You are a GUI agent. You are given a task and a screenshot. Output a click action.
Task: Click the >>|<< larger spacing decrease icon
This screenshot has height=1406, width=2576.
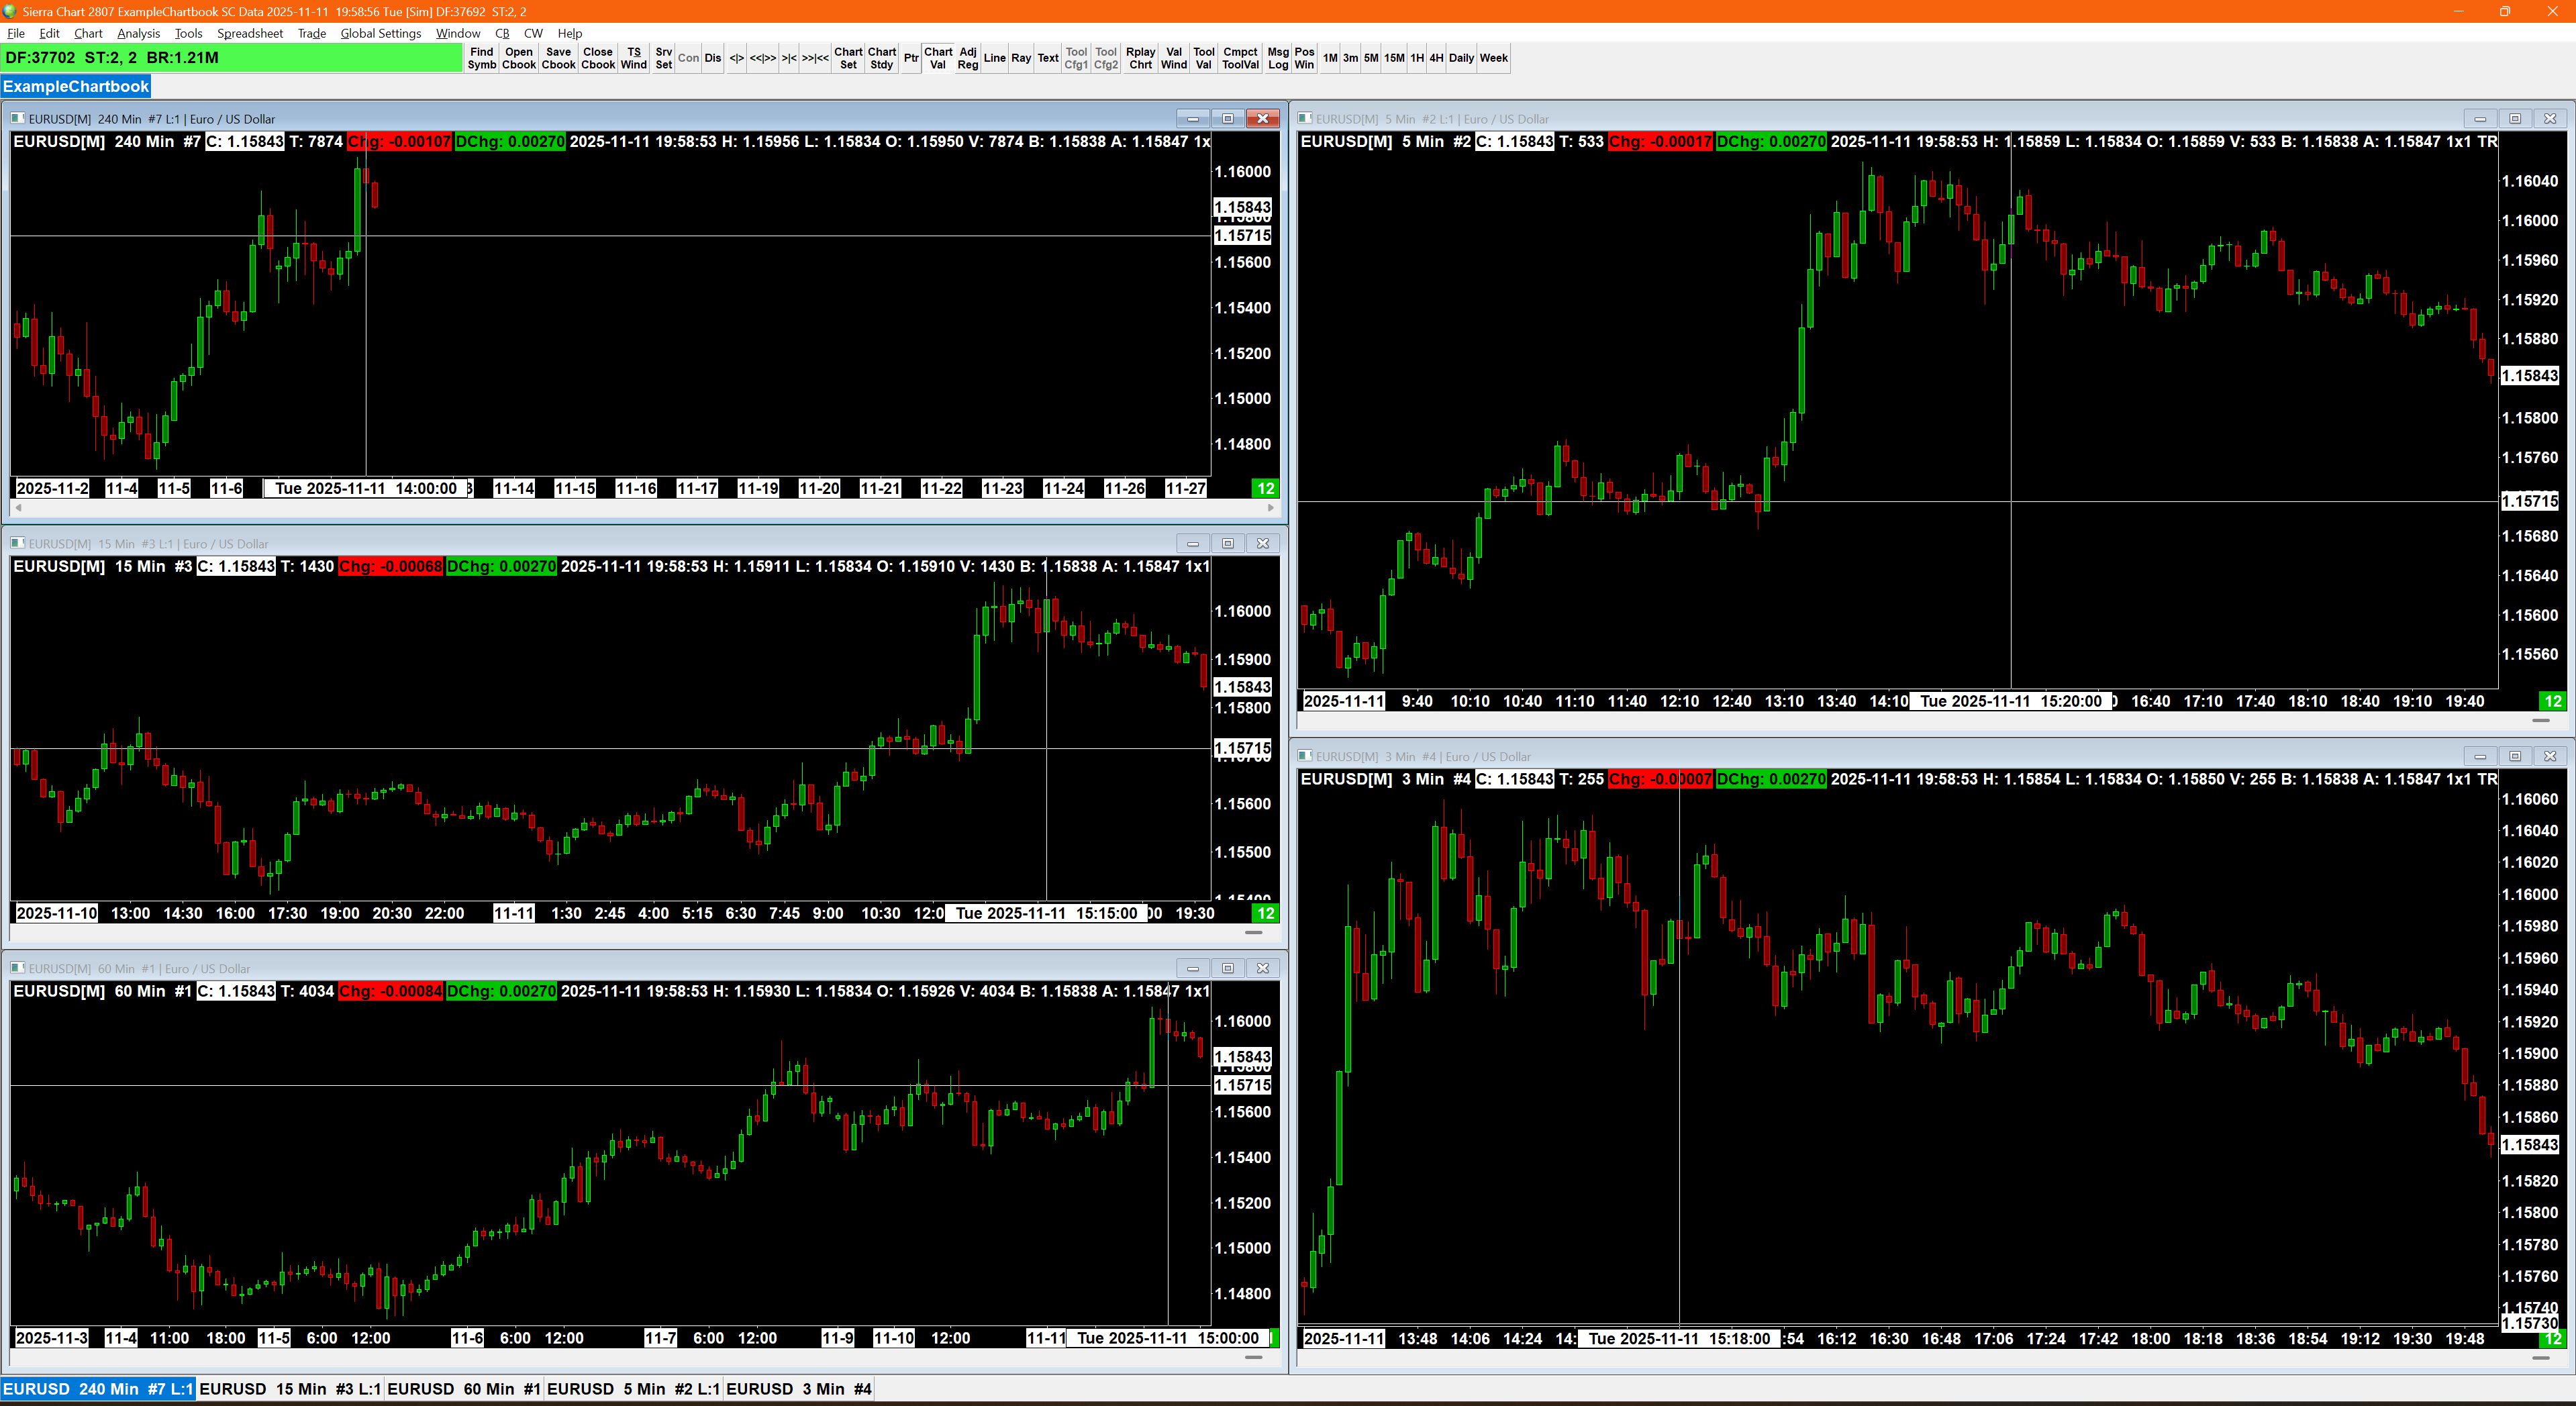[815, 58]
